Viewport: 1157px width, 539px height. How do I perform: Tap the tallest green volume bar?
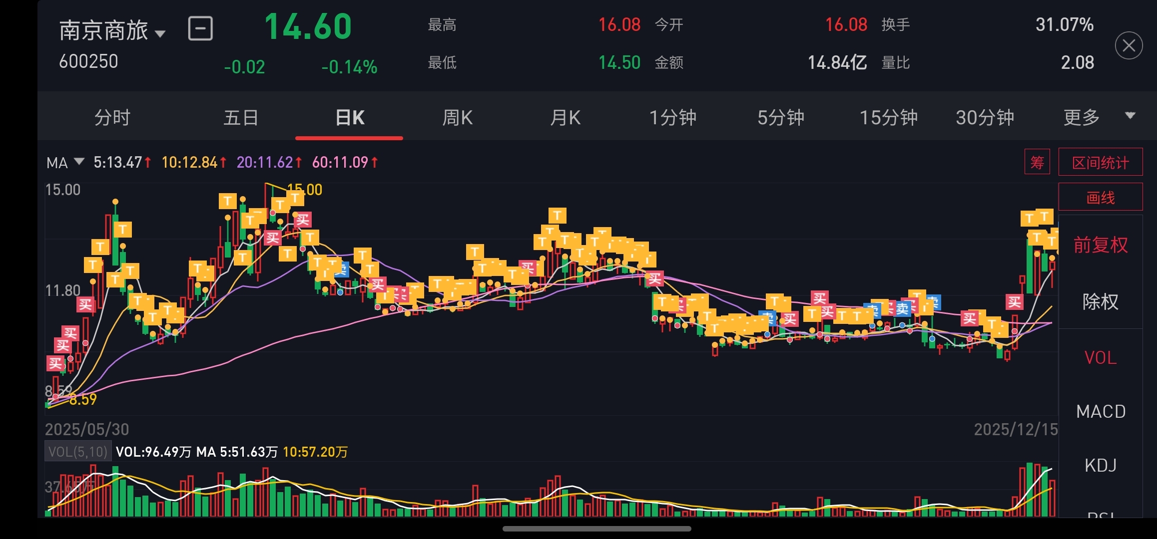[x=1029, y=489]
